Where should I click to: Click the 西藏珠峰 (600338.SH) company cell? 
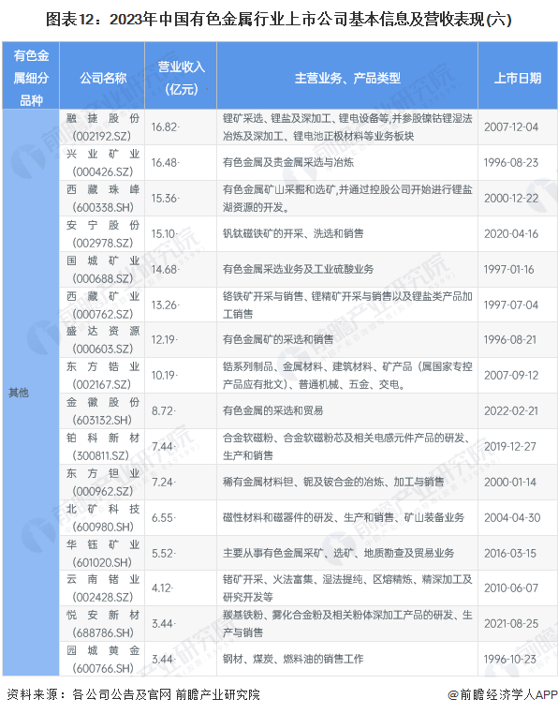click(x=102, y=198)
